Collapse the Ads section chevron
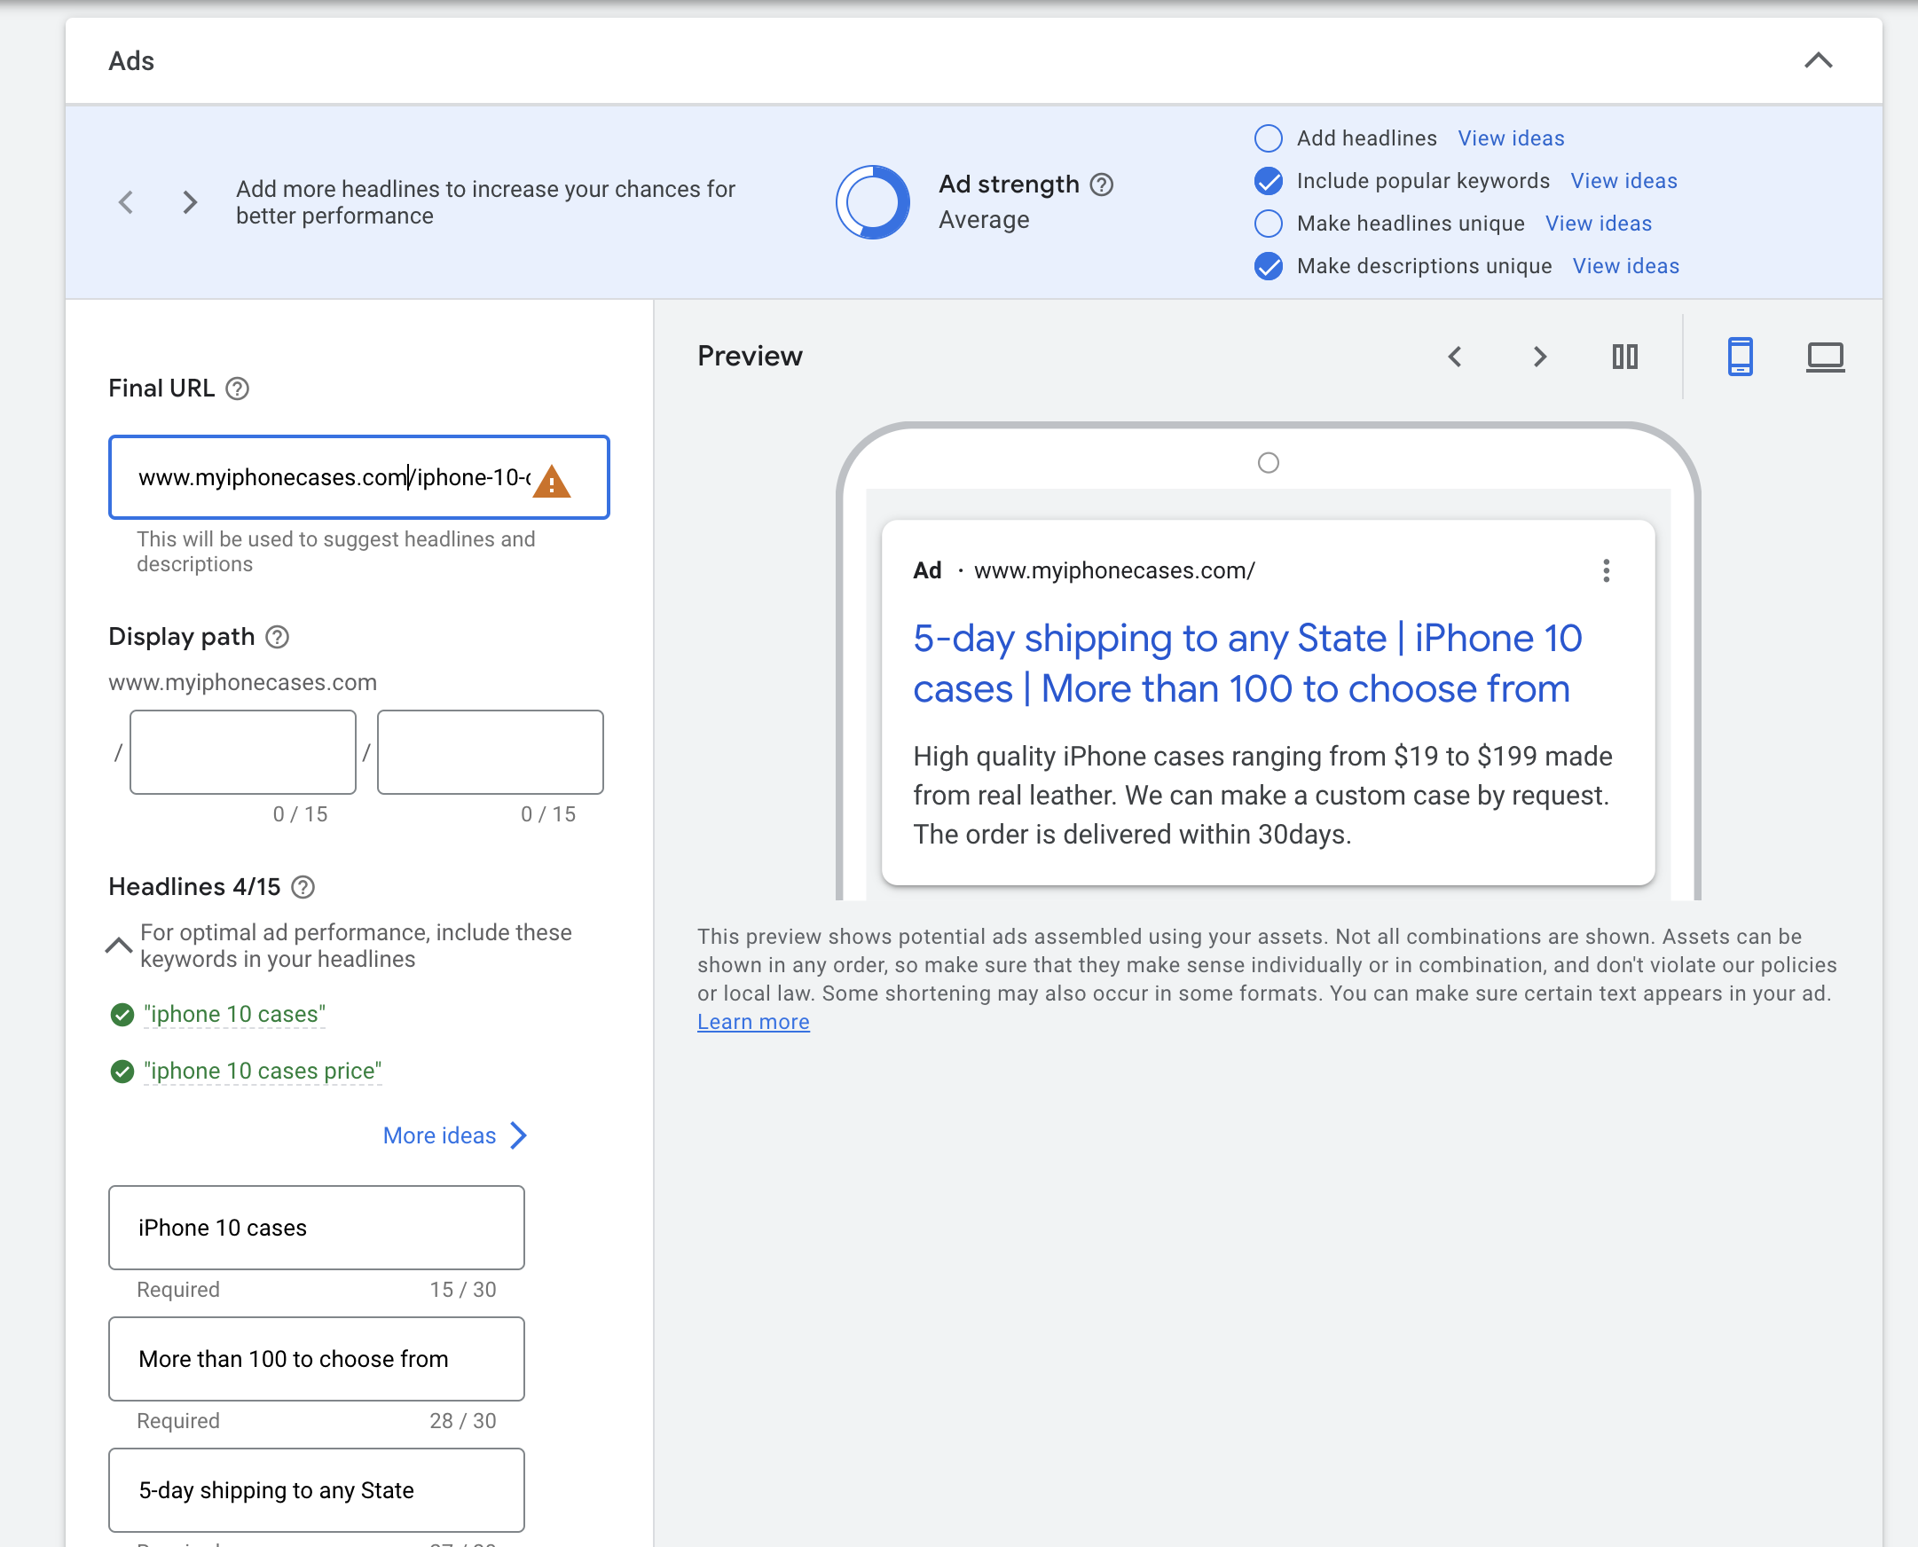 click(x=1818, y=60)
